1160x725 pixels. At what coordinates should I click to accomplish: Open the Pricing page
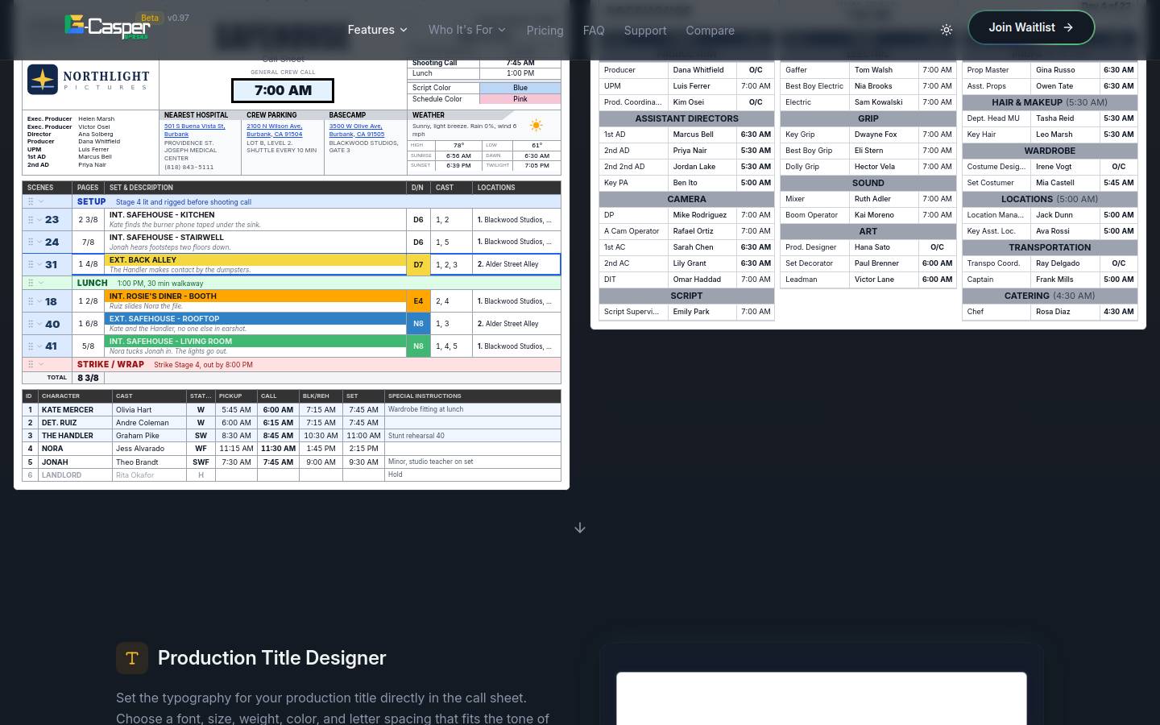(x=545, y=31)
